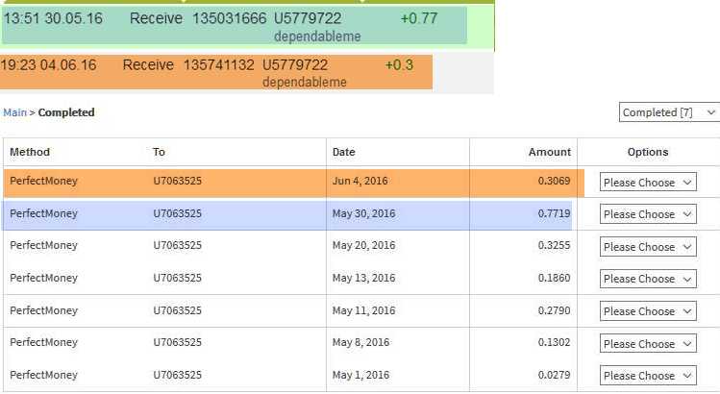Select the amount 0.1302 cell

(554, 342)
